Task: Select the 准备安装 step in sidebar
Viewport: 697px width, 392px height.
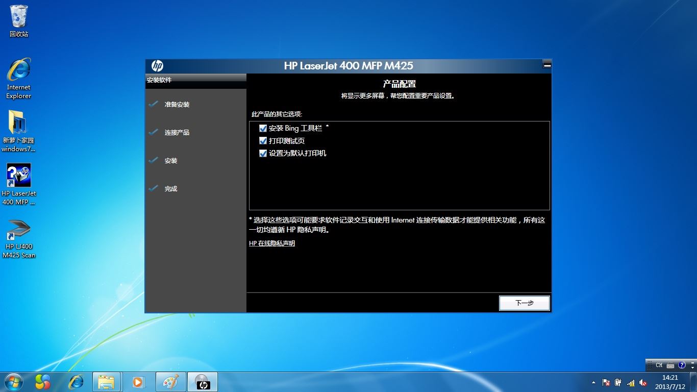Action: [177, 105]
